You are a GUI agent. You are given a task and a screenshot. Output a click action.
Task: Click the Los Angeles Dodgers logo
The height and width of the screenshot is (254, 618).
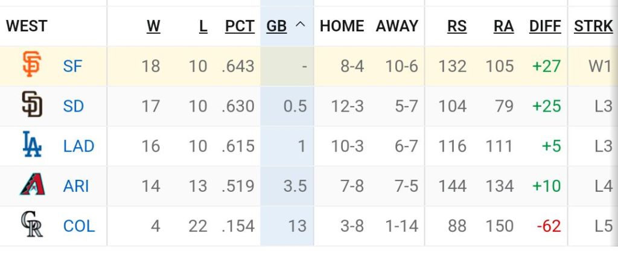tap(31, 145)
